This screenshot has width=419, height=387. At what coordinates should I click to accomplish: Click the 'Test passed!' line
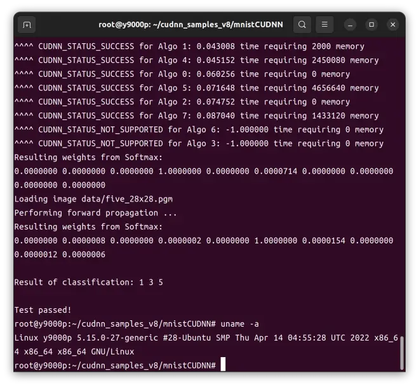pyautogui.click(x=43, y=310)
